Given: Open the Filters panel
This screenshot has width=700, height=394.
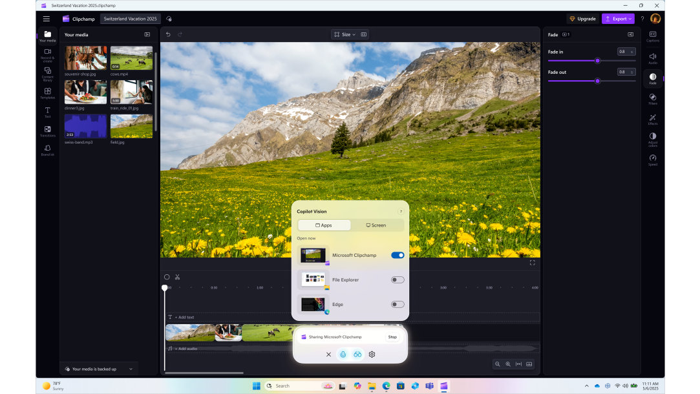Looking at the screenshot, I should (x=653, y=99).
